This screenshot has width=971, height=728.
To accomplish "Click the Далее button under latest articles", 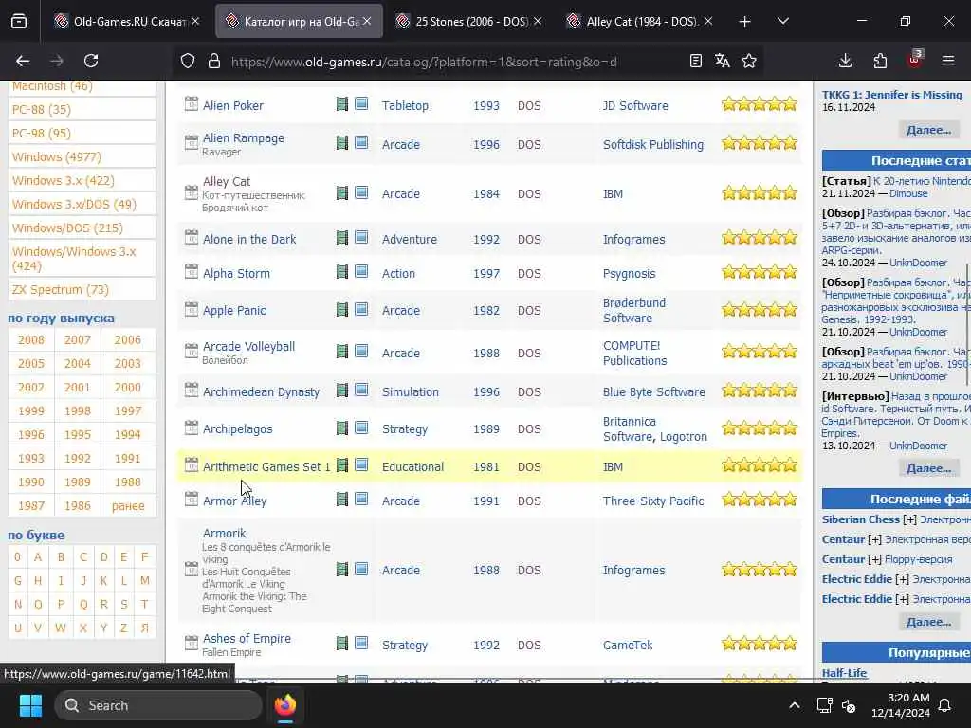I will [x=928, y=468].
